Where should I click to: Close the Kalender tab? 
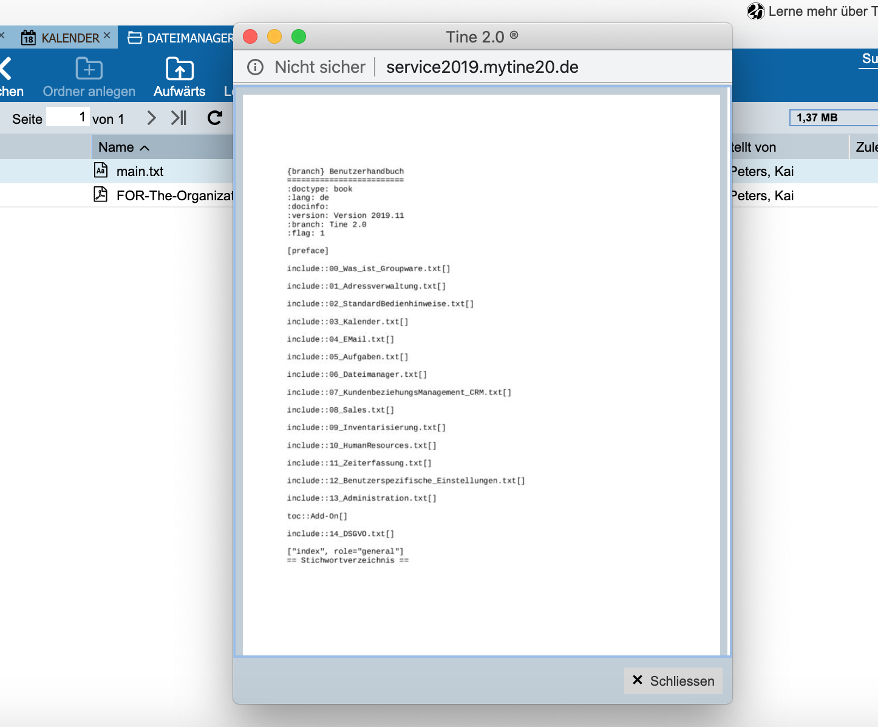(x=107, y=35)
